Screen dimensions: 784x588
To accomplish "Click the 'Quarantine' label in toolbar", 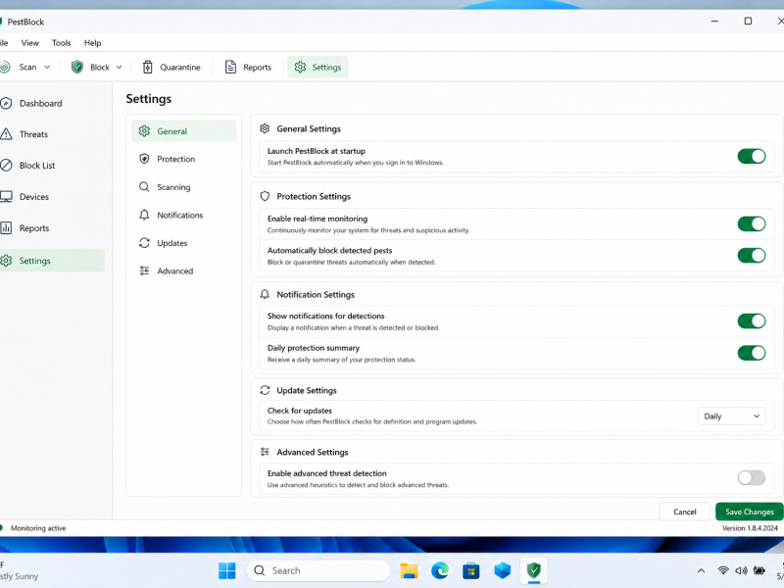I will coord(180,67).
